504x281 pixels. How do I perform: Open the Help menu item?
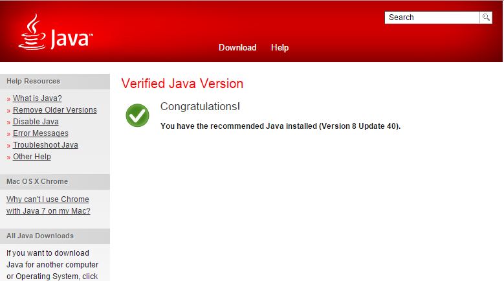pyautogui.click(x=279, y=47)
